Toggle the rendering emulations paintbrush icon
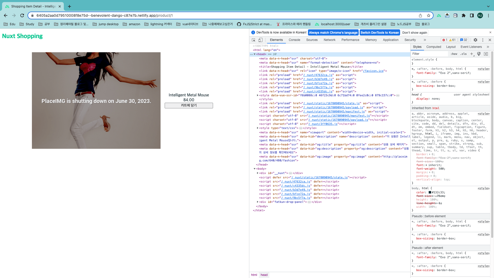Image resolution: width=494 pixels, height=278 pixels. click(x=479, y=54)
